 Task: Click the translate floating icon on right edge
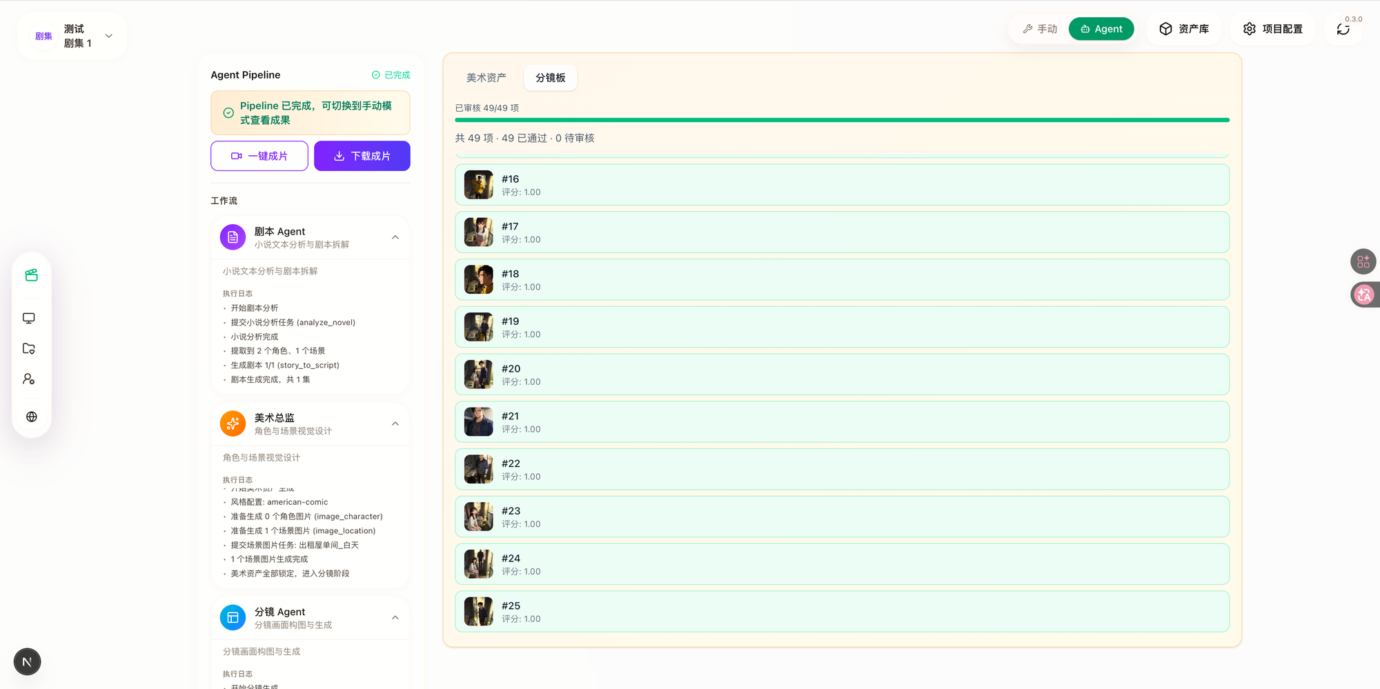point(1364,294)
